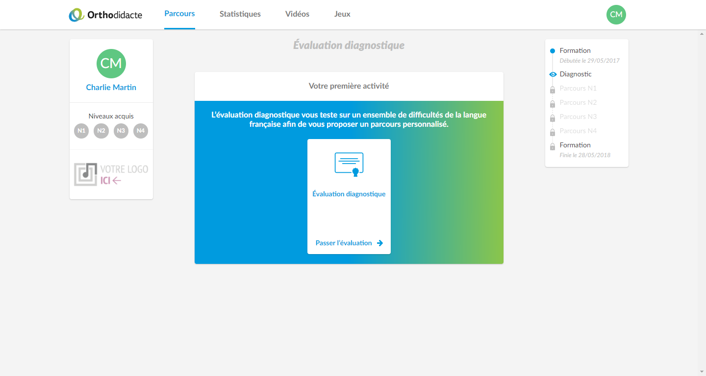This screenshot has height=376, width=706.
Task: Select the Parcours tab
Action: click(x=179, y=14)
